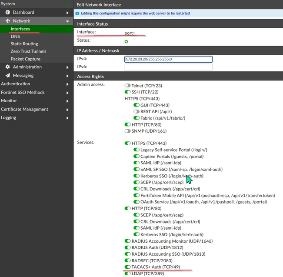The image size is (283, 277).
Task: Expand Fortinet SSO Methods arrow
Action: [x=67, y=93]
